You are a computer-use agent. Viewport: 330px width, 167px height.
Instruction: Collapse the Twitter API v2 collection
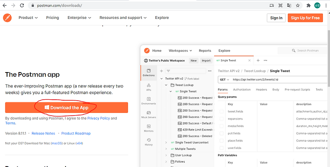(161, 79)
